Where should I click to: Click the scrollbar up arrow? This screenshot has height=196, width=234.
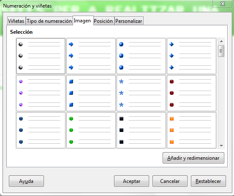221,41
